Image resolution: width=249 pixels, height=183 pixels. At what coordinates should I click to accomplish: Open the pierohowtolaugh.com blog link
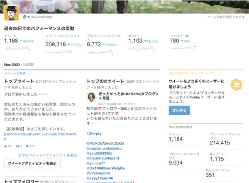pyautogui.click(x=40, y=137)
